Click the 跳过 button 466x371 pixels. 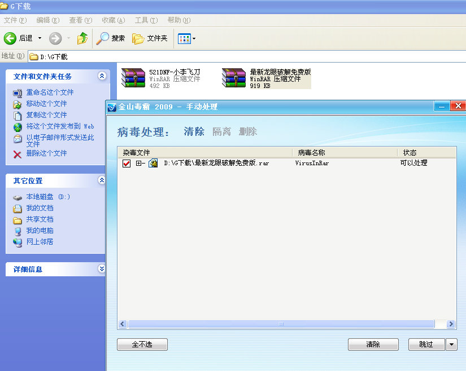426,344
